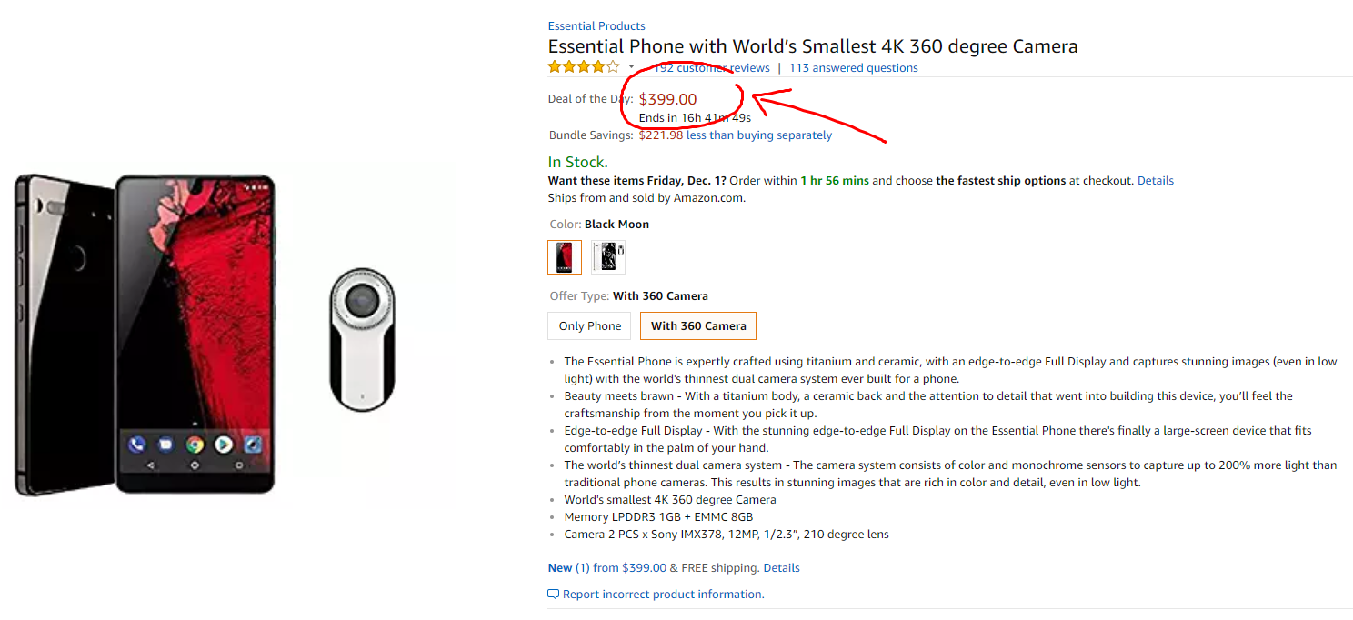Click the star rating icons
Image resolution: width=1353 pixels, height=620 pixels.
click(x=584, y=67)
